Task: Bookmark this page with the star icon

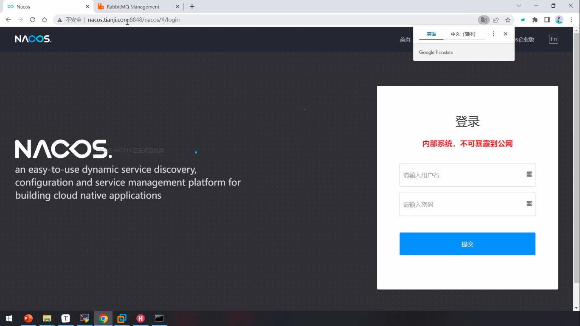Action: 507,20
